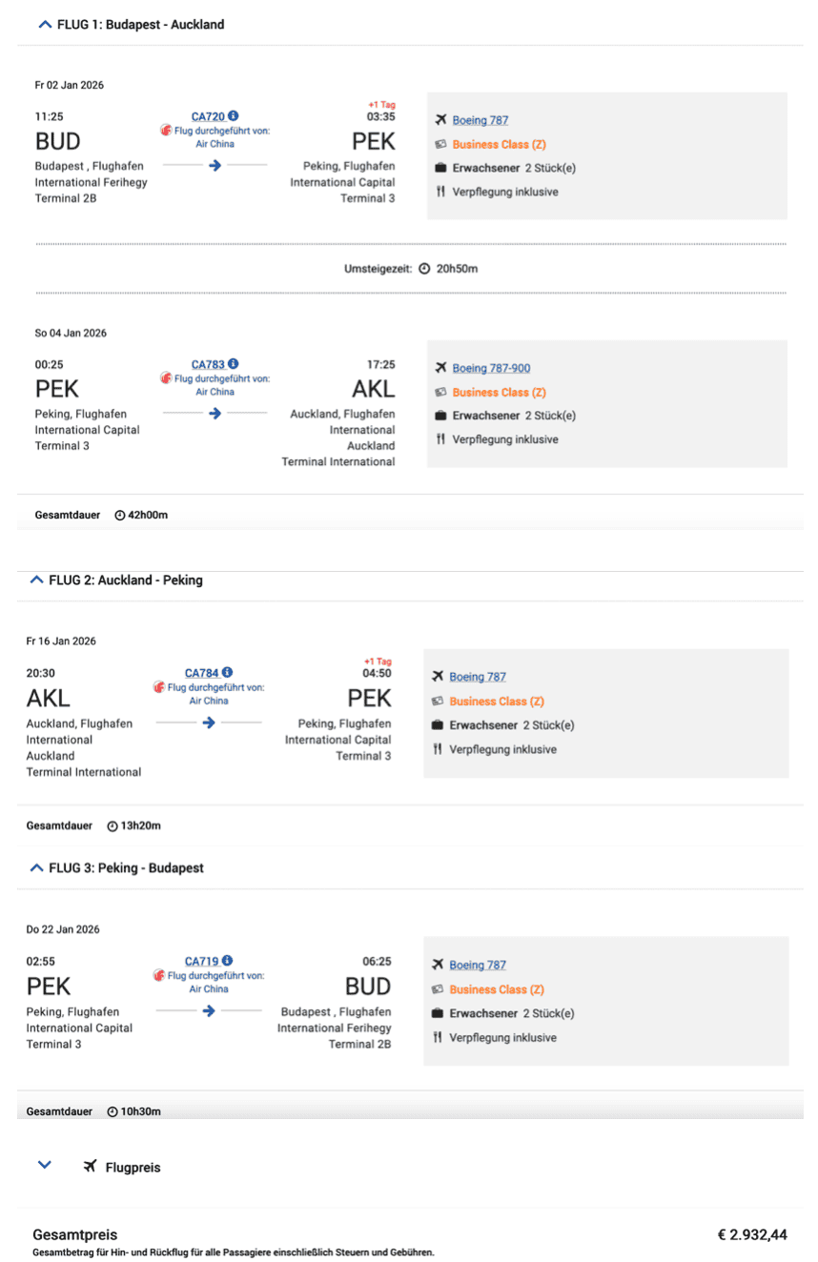
Task: Open flight number CA783 link
Action: (x=208, y=364)
